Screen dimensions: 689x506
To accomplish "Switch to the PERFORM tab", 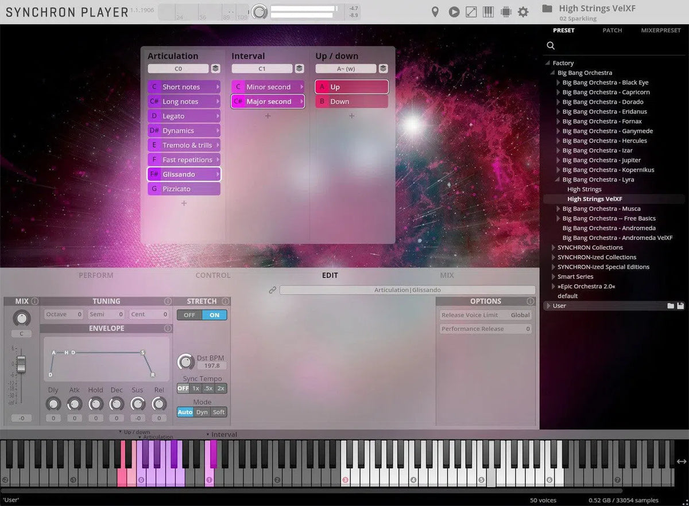I will [96, 275].
